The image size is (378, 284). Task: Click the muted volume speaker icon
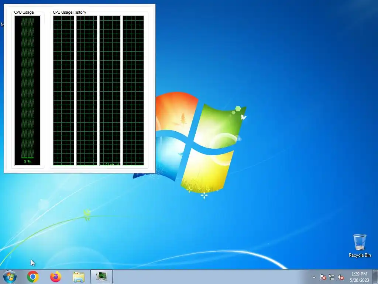(x=341, y=277)
